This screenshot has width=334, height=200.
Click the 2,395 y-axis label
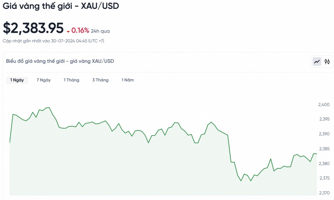coord(324,119)
